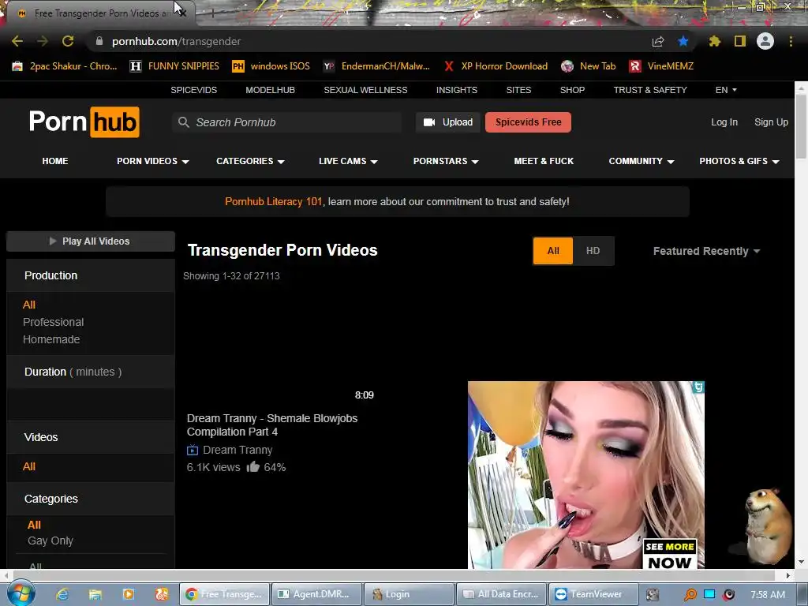Click the page scrollbar down arrow
The image size is (808, 606).
(x=801, y=562)
